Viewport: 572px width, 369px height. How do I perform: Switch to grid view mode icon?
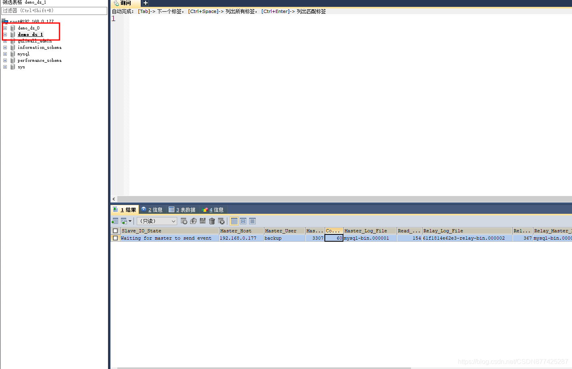pos(234,221)
